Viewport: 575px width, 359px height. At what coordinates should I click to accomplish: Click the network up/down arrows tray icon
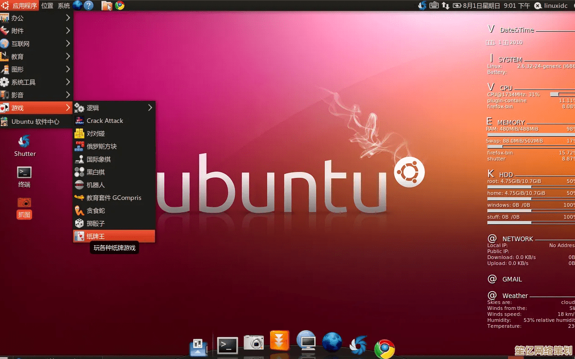tap(446, 6)
